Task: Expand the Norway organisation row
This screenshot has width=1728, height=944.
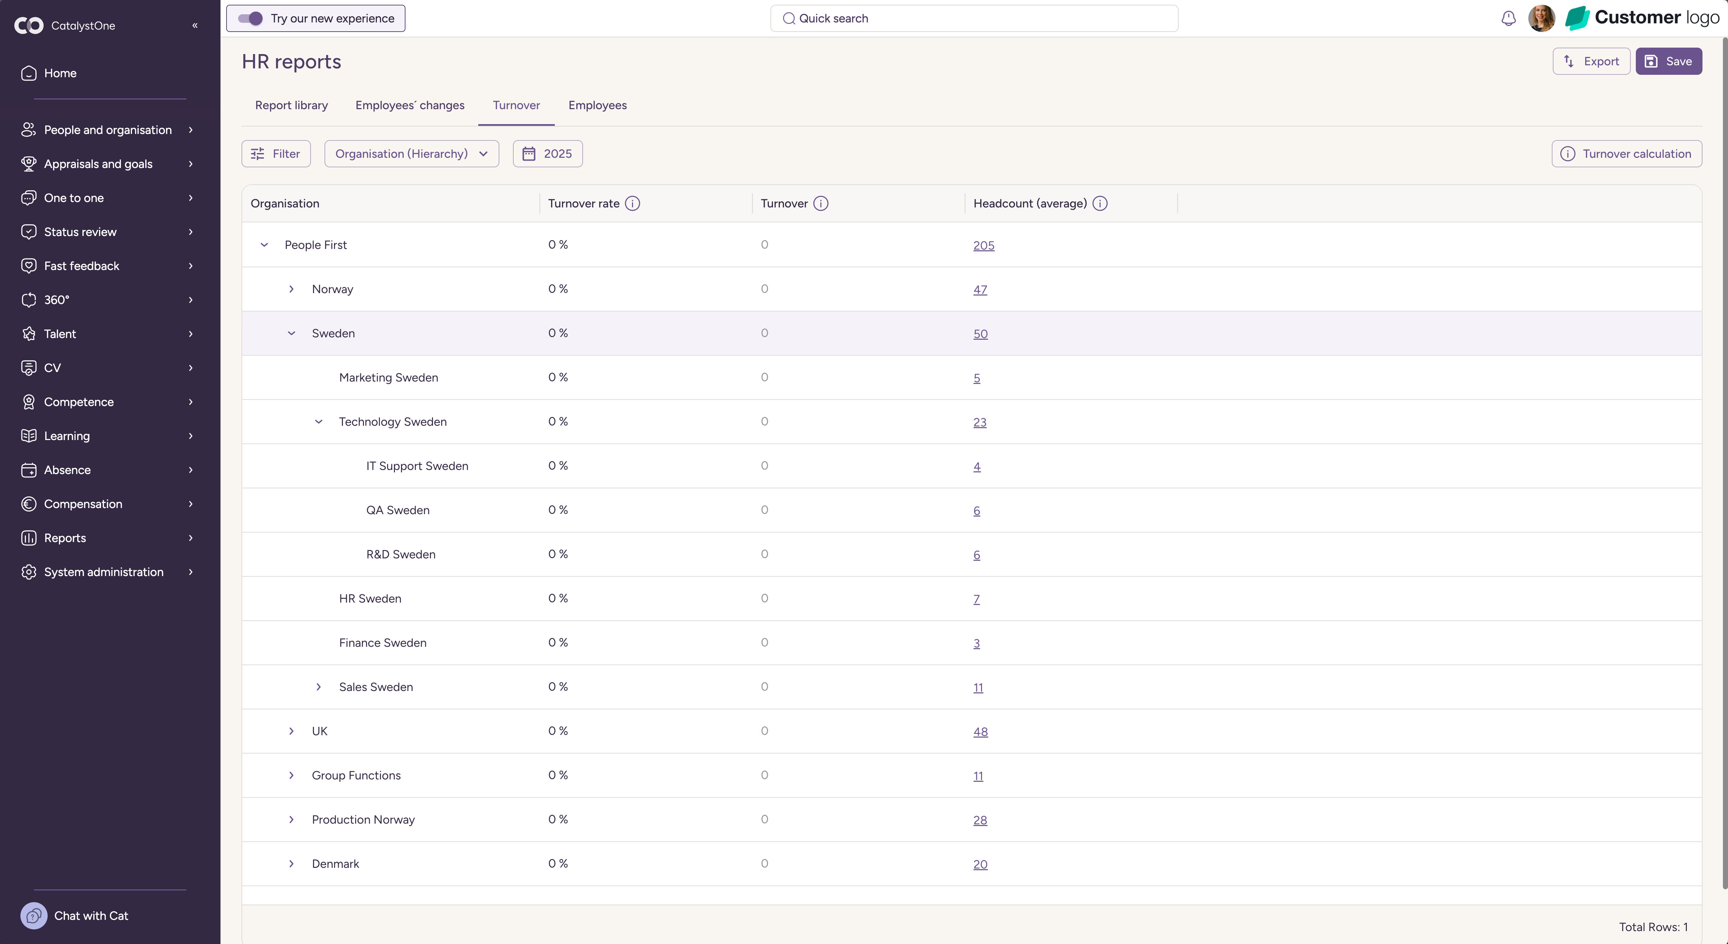Action: coord(291,289)
